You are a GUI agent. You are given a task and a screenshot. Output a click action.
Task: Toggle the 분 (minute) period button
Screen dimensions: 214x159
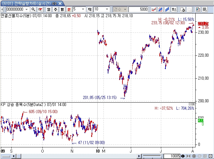point(69,9)
